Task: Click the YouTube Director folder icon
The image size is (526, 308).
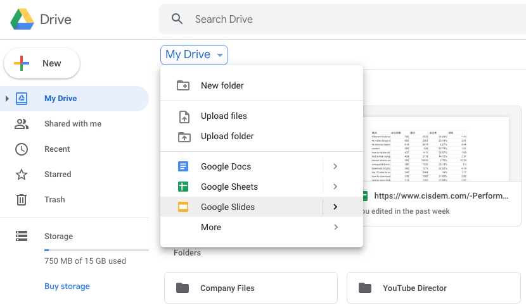Action: click(365, 288)
